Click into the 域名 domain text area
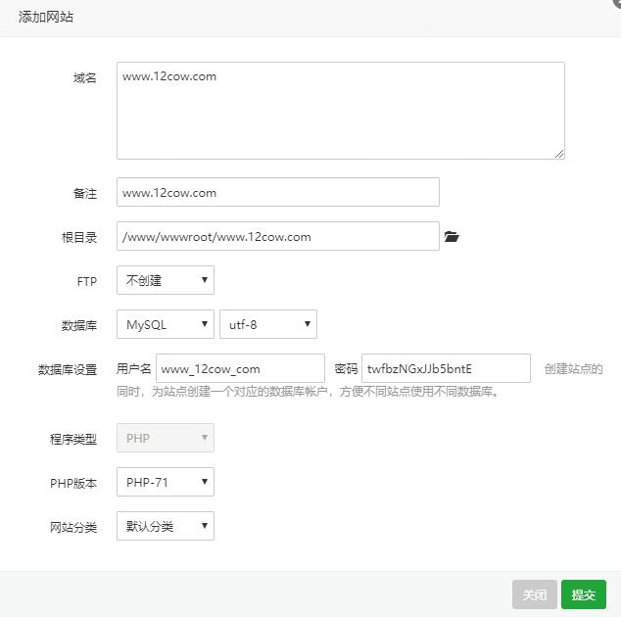The image size is (621, 617). click(x=340, y=110)
